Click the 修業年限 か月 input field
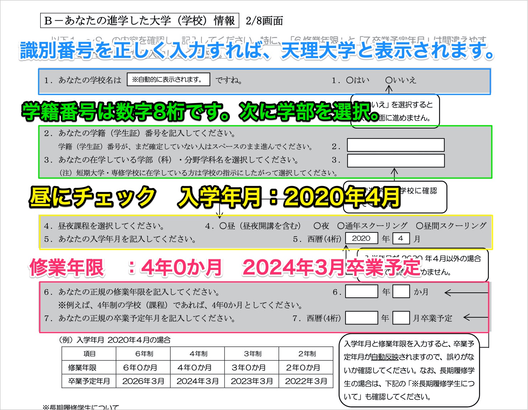Viewport: 528px width, 410px height. click(x=401, y=292)
